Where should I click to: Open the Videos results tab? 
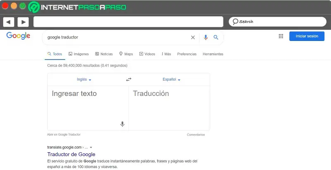pyautogui.click(x=147, y=54)
